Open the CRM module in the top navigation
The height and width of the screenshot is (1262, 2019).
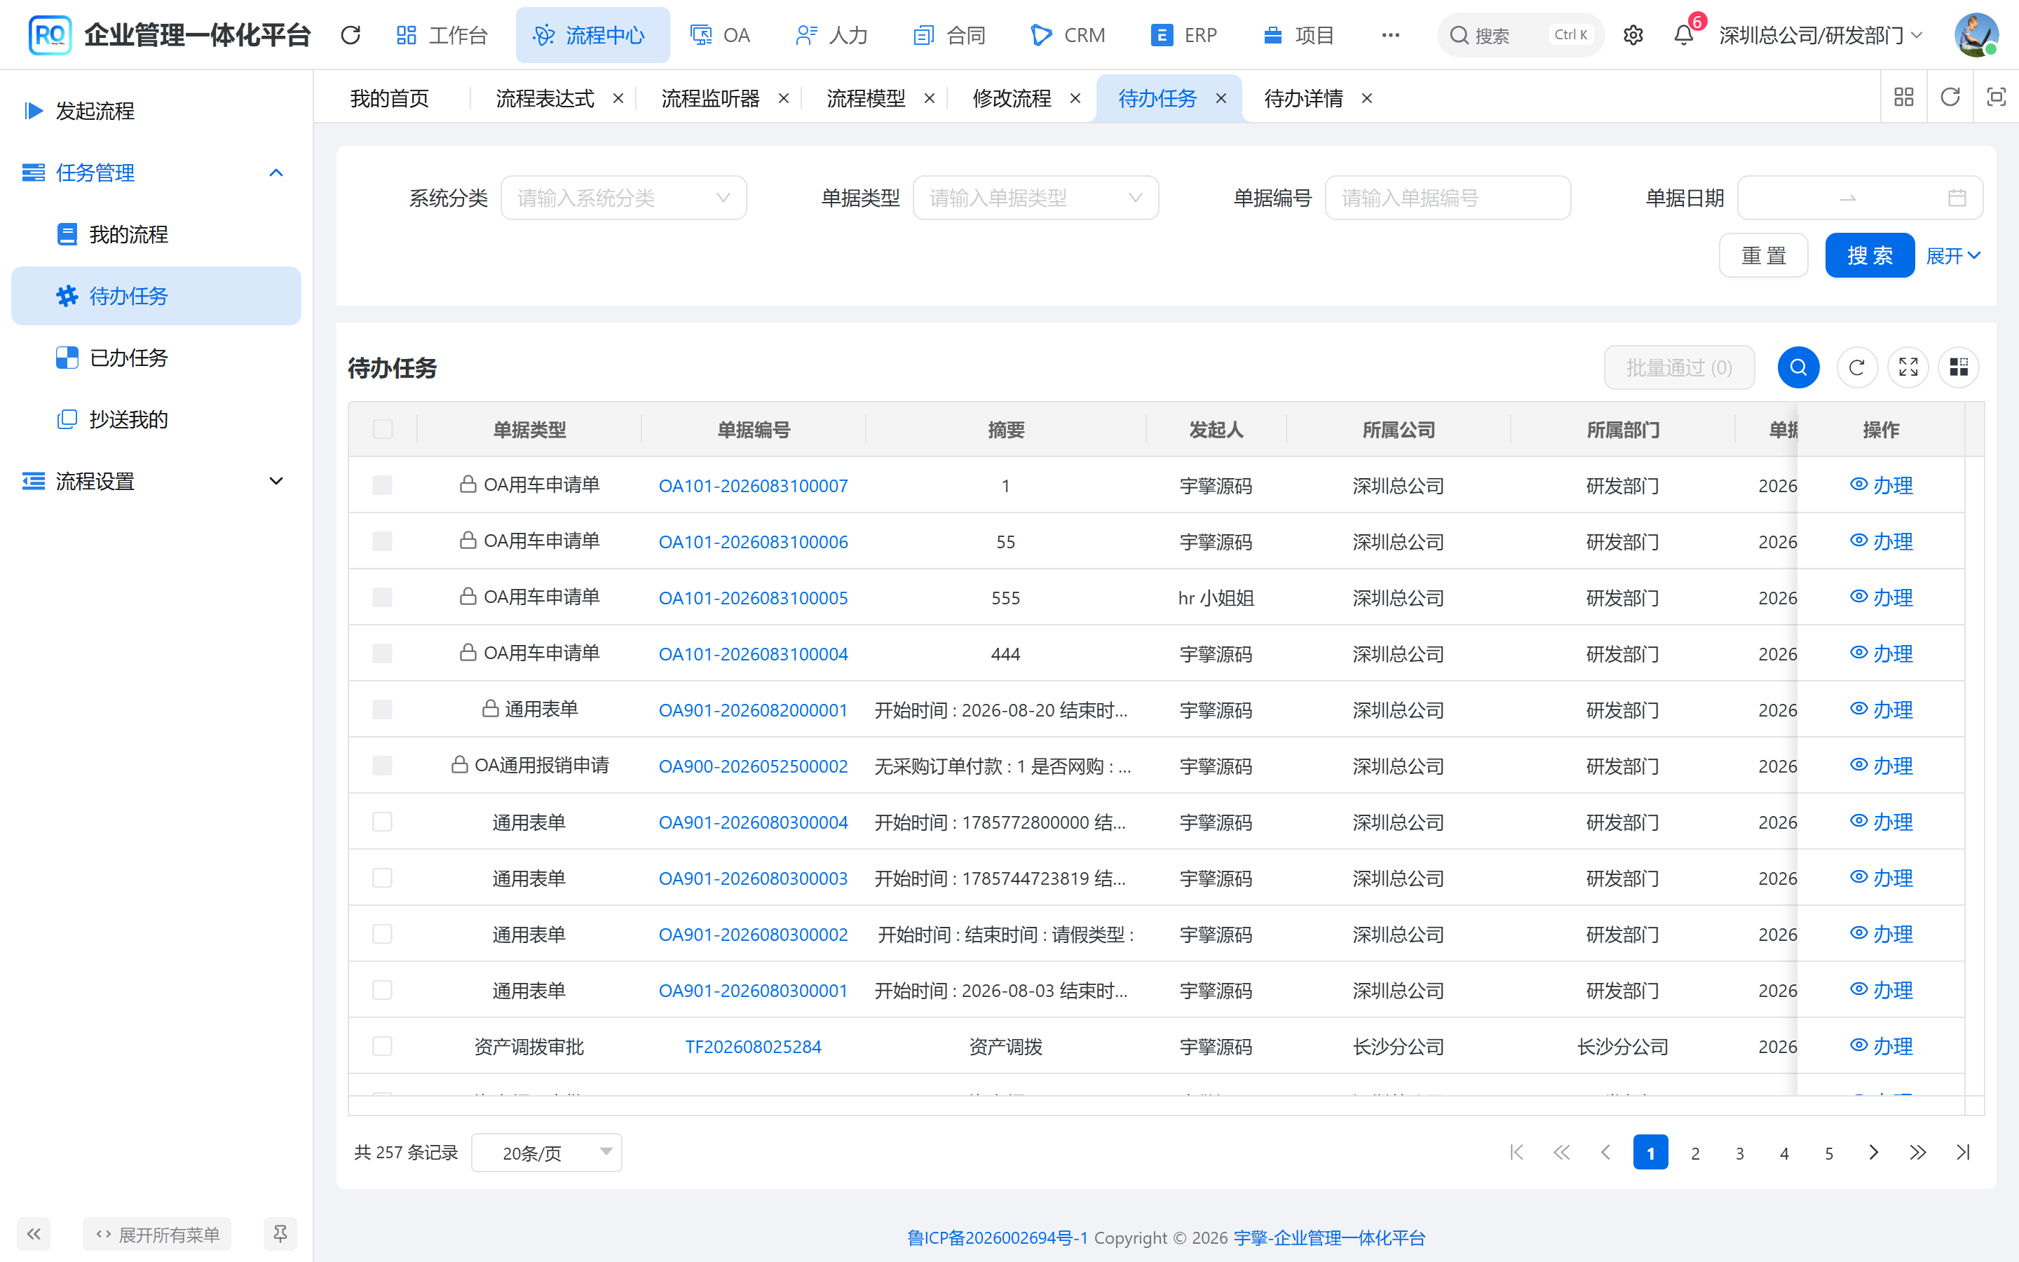tap(1068, 35)
